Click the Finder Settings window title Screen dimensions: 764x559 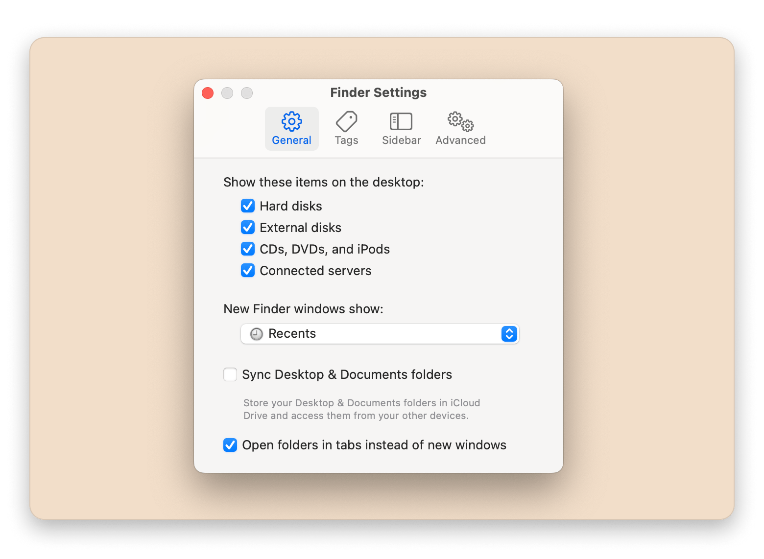pos(378,93)
